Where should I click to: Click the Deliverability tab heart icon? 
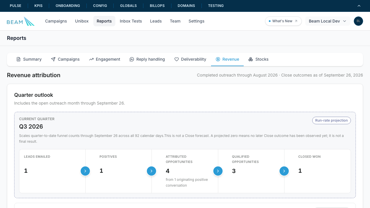pos(177,59)
